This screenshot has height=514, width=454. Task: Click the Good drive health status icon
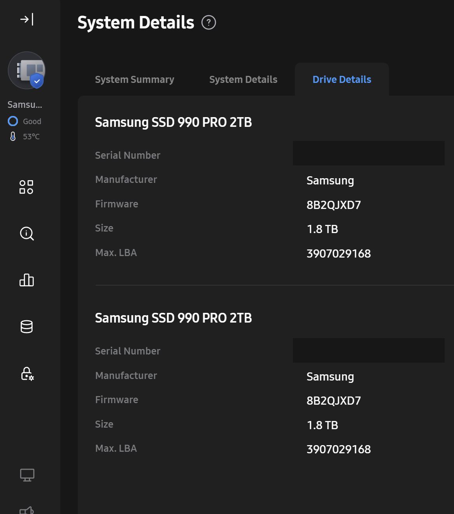(13, 121)
